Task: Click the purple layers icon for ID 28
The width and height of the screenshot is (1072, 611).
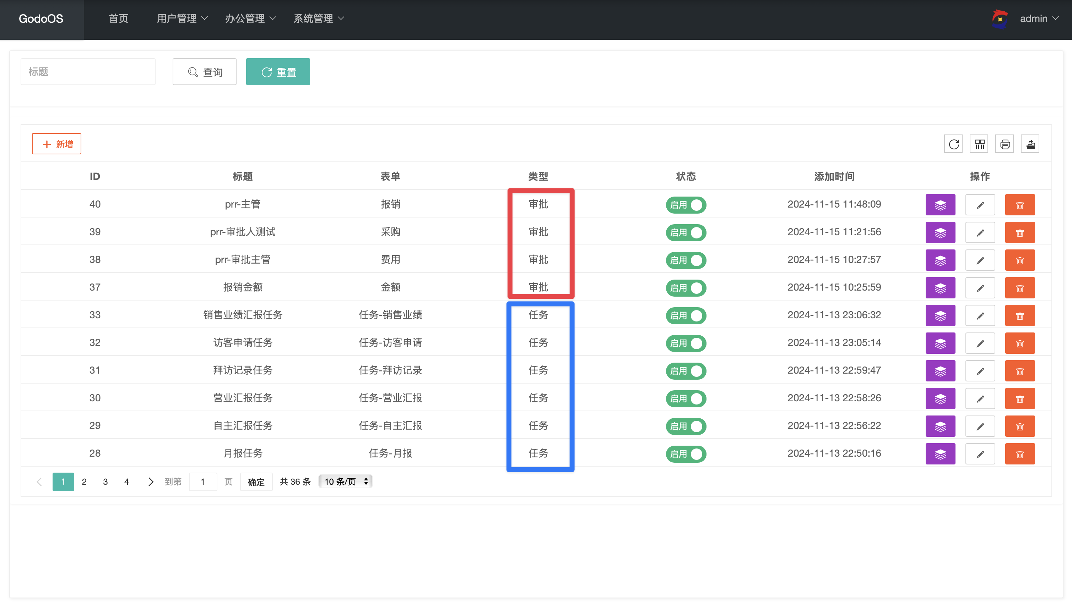Action: click(x=941, y=454)
